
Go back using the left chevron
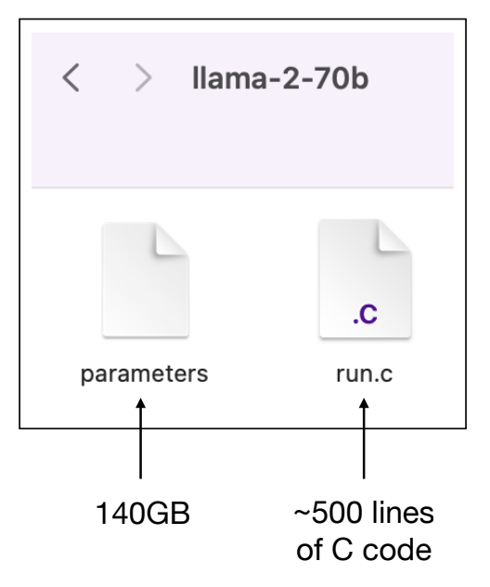[x=71, y=77]
